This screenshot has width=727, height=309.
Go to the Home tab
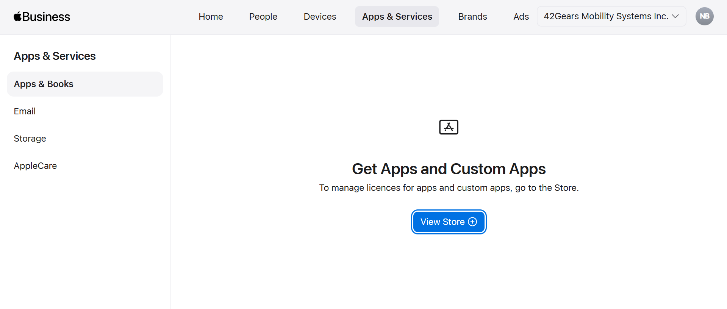point(211,17)
